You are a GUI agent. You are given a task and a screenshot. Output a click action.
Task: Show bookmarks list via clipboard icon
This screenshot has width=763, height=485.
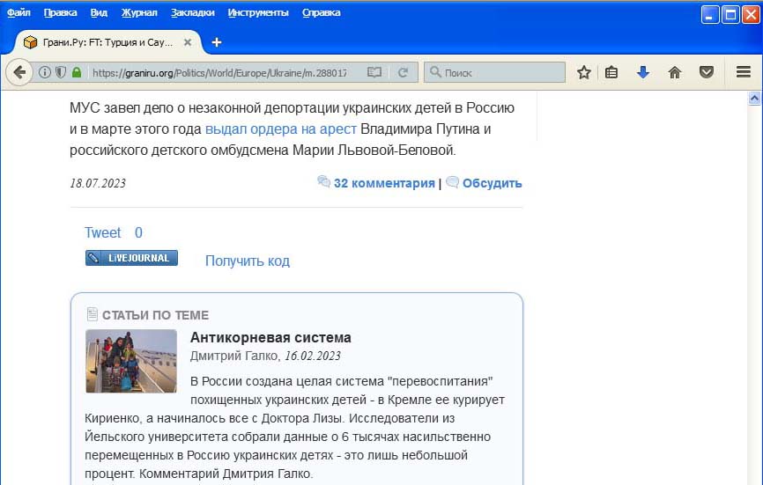coord(611,72)
